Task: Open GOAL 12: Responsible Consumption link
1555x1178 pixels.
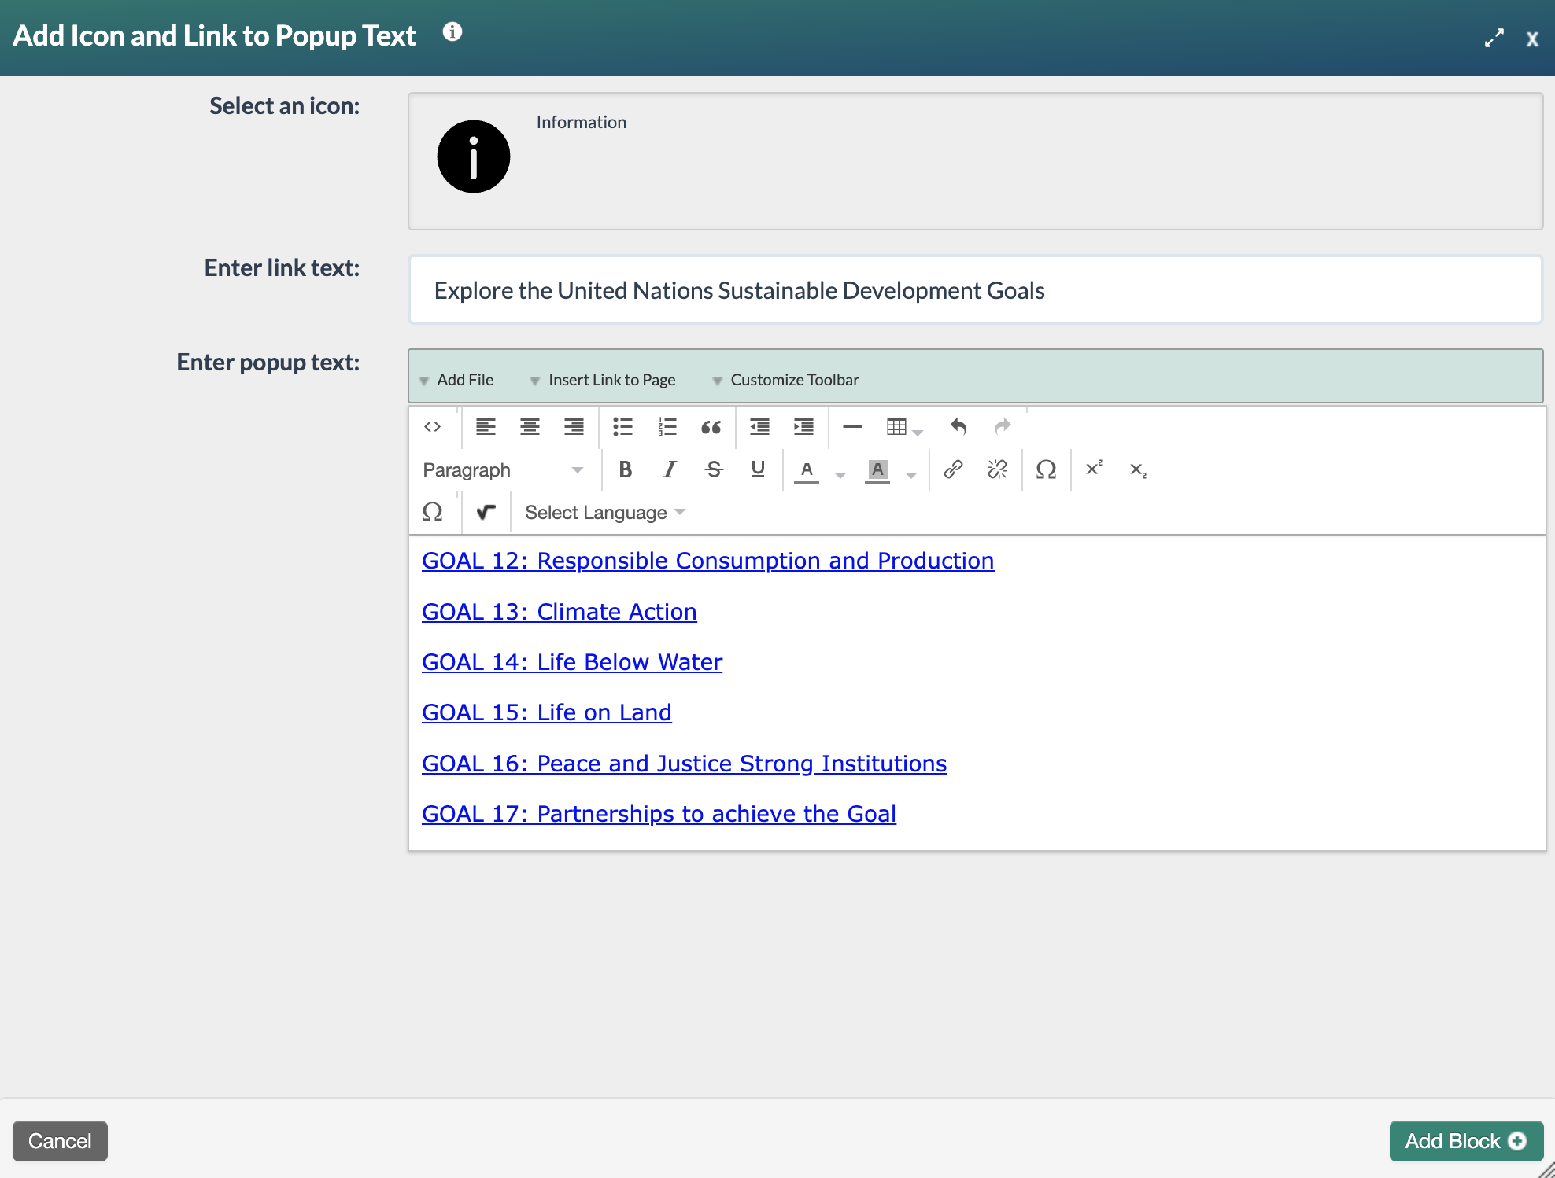Action: point(707,561)
